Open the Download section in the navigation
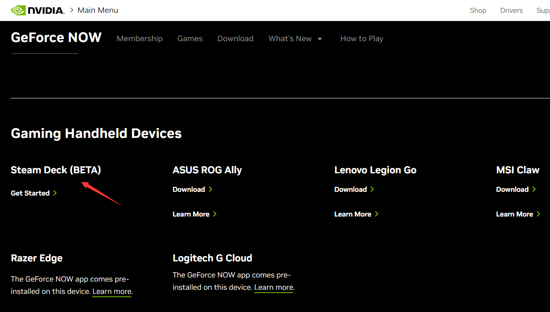Image resolution: width=550 pixels, height=312 pixels. tap(235, 38)
